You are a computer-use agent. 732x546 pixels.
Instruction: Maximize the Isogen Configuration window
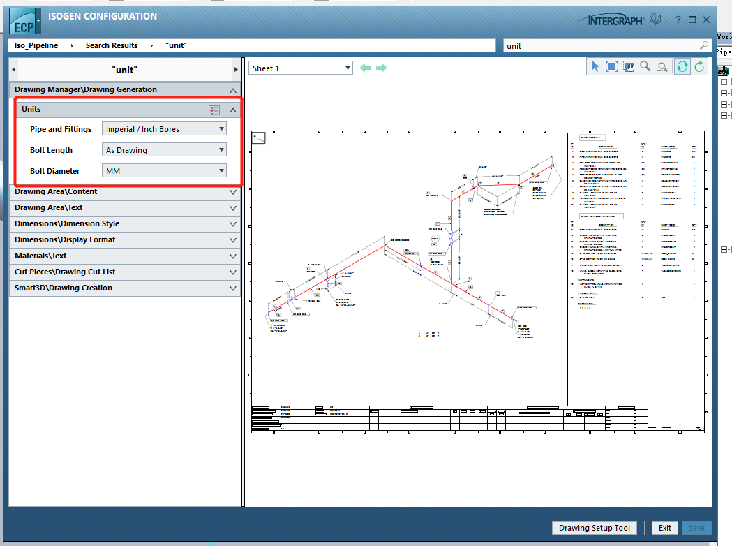click(x=692, y=20)
